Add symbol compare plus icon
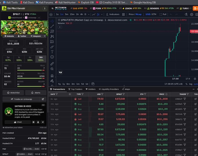The height and width of the screenshot is (156, 198). point(51,14)
